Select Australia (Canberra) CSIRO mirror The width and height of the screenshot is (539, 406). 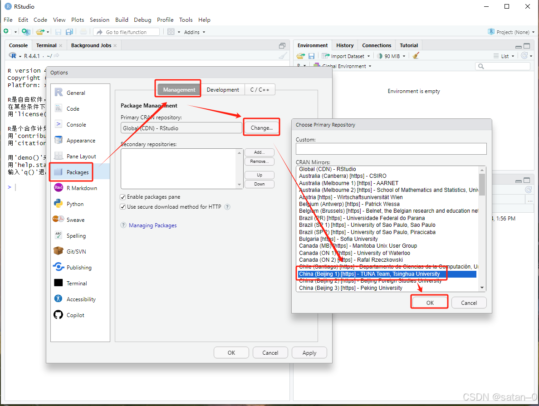tap(387, 176)
